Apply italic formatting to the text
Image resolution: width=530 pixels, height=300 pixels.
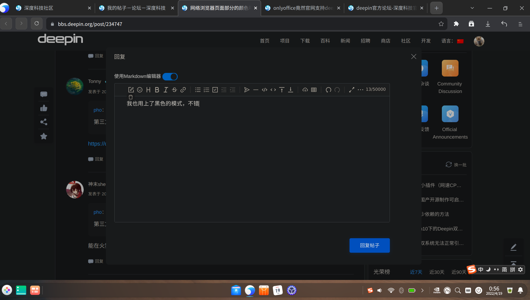pyautogui.click(x=166, y=90)
